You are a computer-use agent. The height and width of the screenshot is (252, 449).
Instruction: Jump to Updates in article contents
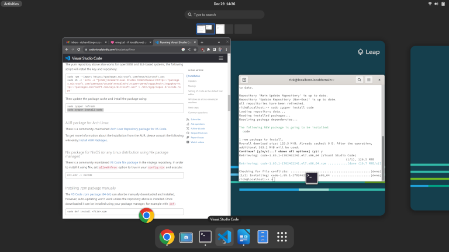pos(192,81)
